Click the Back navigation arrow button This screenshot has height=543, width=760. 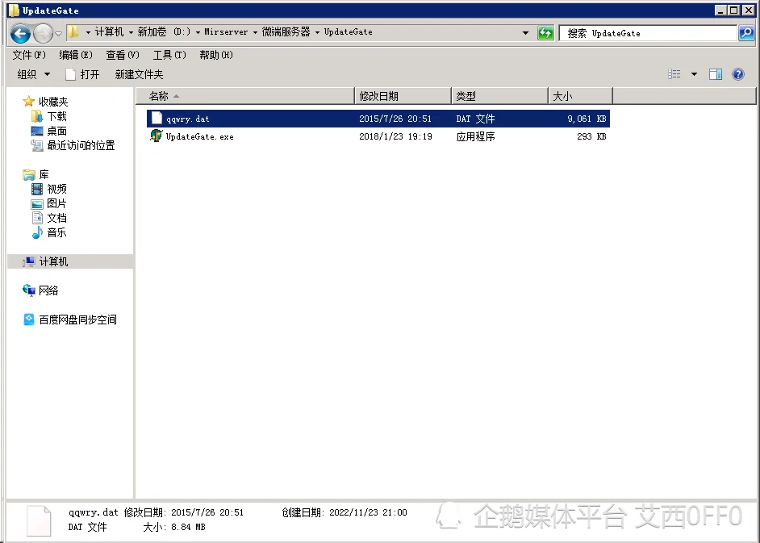pyautogui.click(x=21, y=33)
